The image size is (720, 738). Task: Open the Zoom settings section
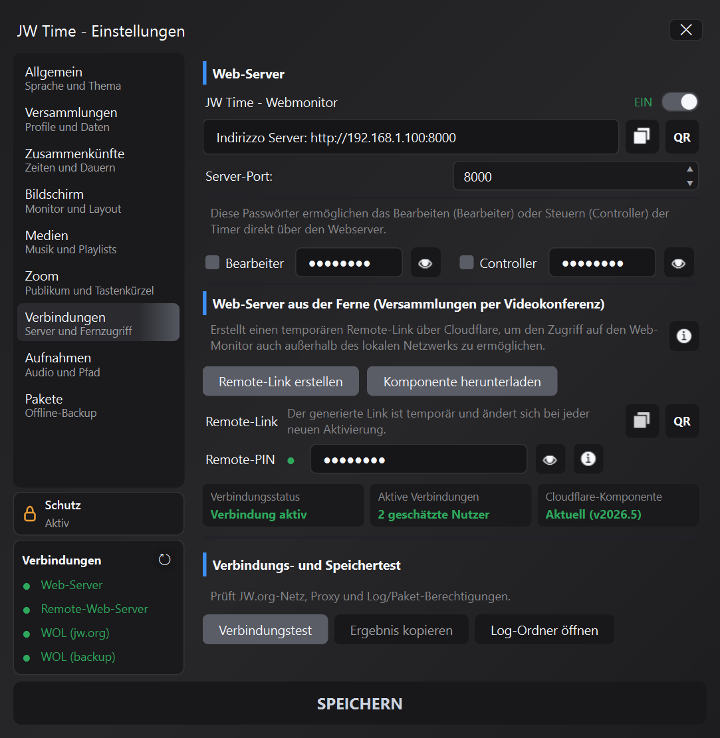[98, 283]
